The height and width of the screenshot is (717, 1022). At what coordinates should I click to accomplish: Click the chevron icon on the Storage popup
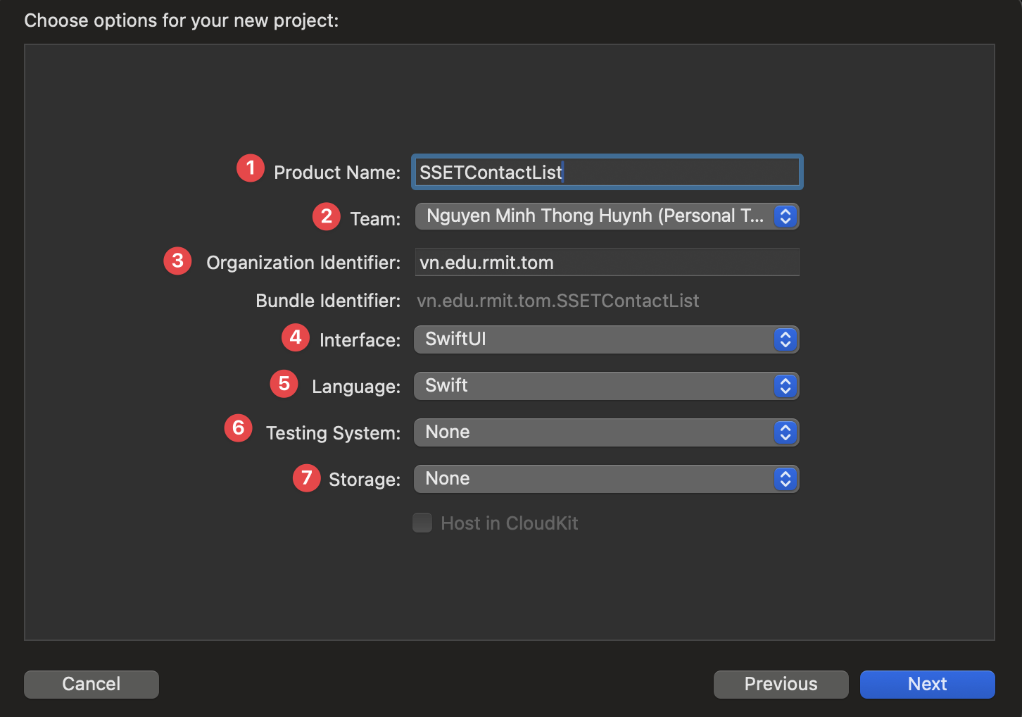[x=784, y=479]
